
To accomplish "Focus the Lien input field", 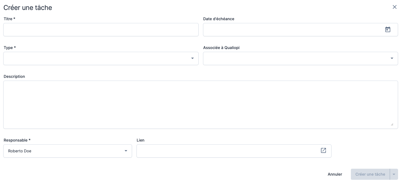I will (x=227, y=151).
